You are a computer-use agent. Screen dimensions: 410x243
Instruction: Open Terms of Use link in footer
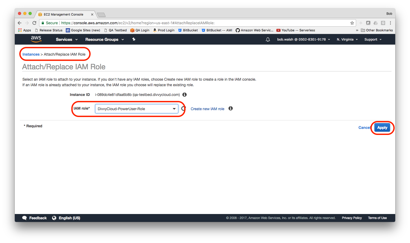[x=377, y=218]
